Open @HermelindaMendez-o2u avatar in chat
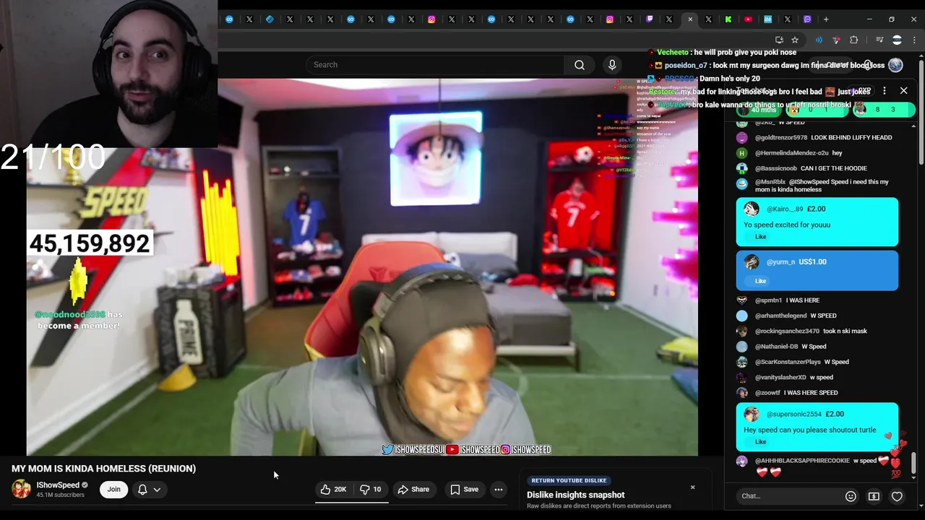925x520 pixels. [742, 153]
